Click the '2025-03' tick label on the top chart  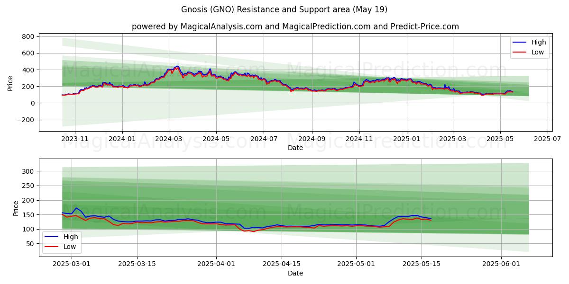452,139
